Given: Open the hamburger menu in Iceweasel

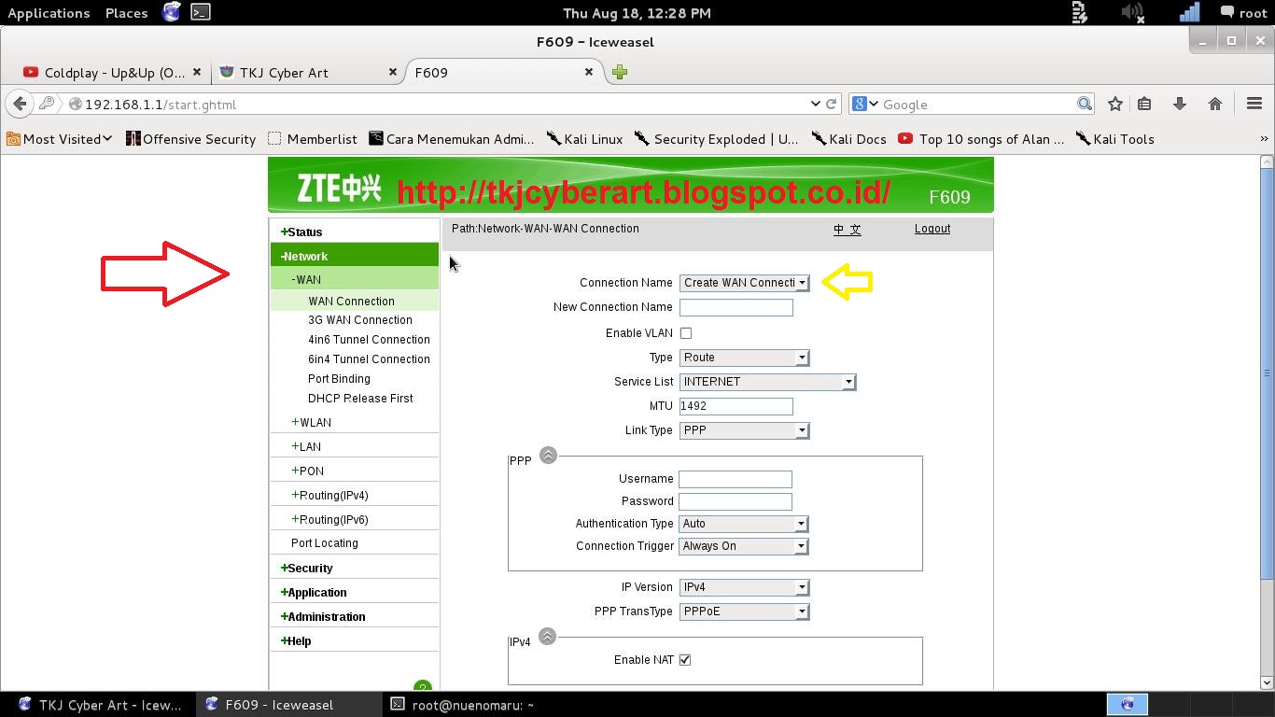Looking at the screenshot, I should pos(1254,104).
